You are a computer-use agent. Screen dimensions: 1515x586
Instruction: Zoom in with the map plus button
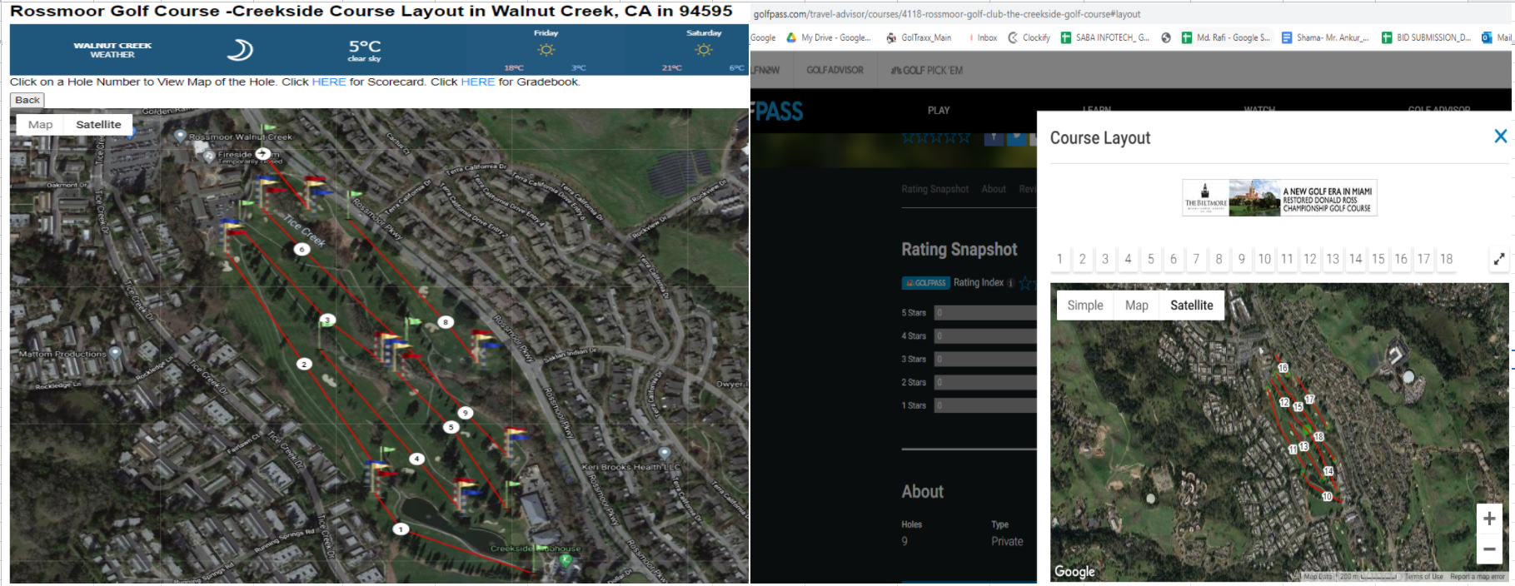pos(1489,519)
